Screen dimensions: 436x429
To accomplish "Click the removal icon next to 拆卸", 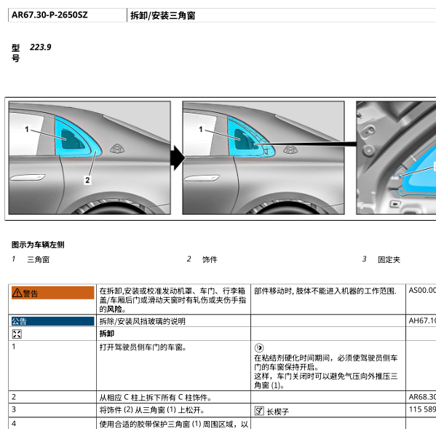I will click(x=17, y=334).
